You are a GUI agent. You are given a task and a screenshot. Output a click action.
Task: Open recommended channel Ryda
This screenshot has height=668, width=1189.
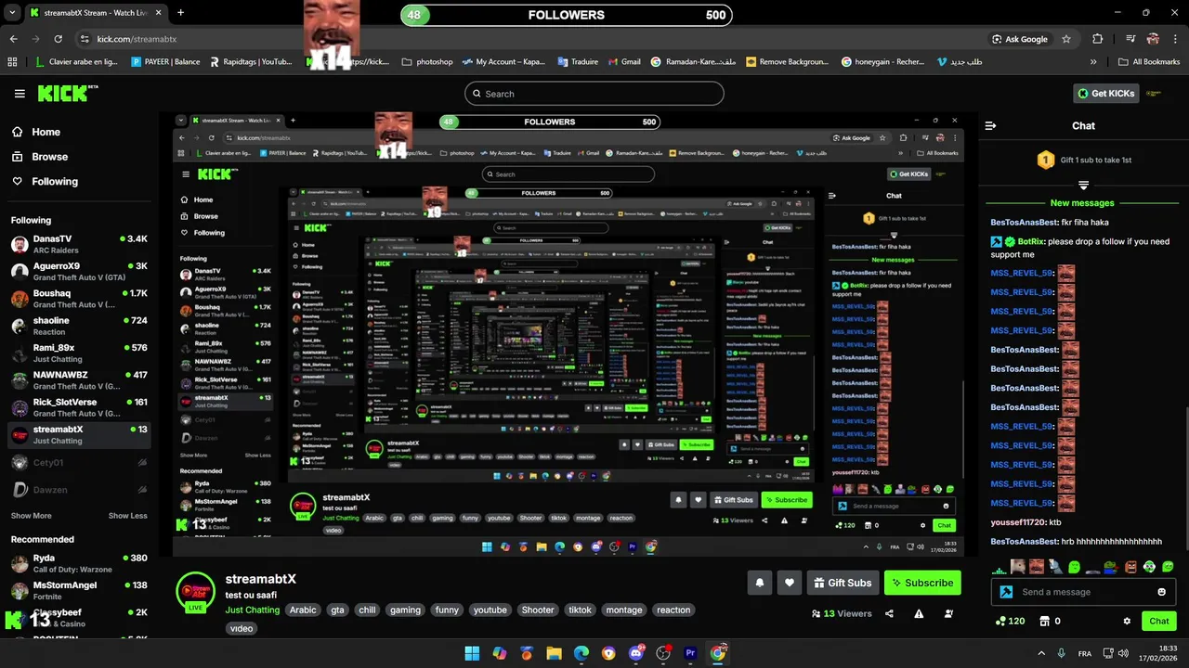pyautogui.click(x=78, y=563)
